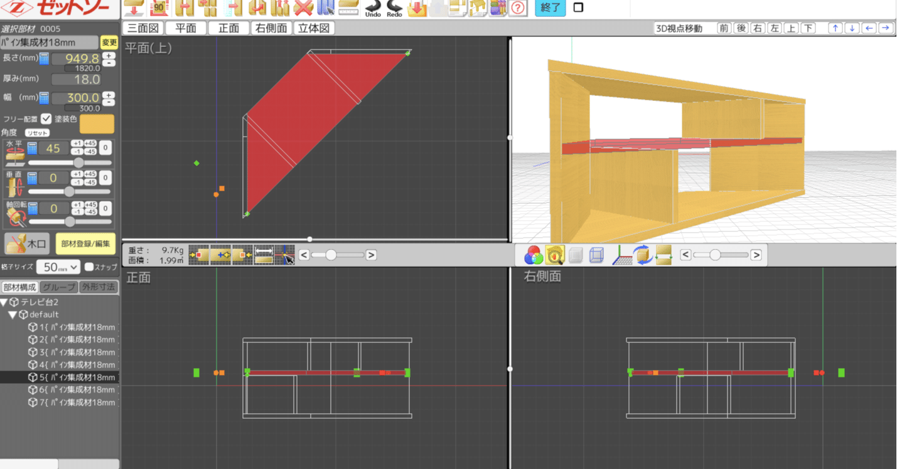Click the up arrow 3D view move button

(x=835, y=28)
